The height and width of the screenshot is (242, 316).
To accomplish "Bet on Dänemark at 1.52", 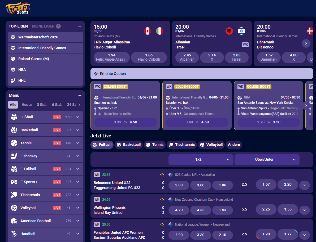I will pos(269,57).
